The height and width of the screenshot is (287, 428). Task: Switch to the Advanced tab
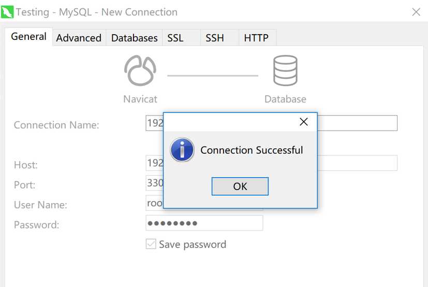pos(79,38)
